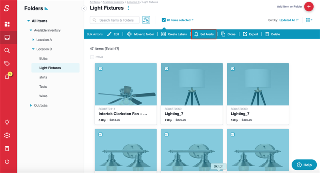Open the Trash icon in sidebar

click(x=7, y=149)
